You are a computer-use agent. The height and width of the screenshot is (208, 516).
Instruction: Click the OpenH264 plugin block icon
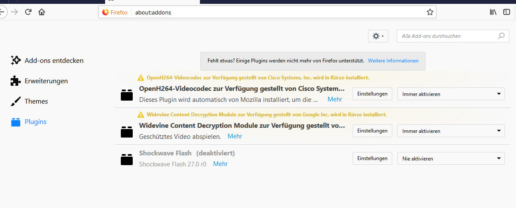point(127,95)
